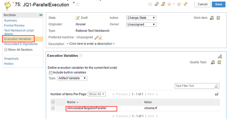Open the History link
Viewport: 236px width, 121px height.
[9, 64]
